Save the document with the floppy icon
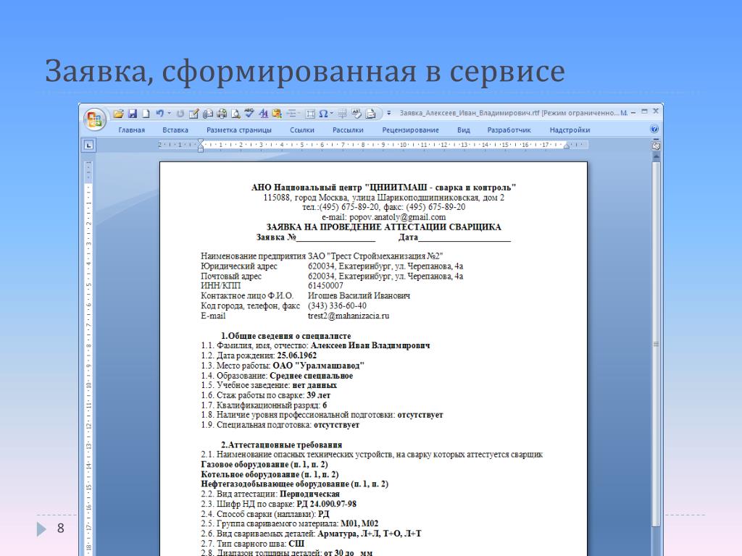 (x=133, y=114)
